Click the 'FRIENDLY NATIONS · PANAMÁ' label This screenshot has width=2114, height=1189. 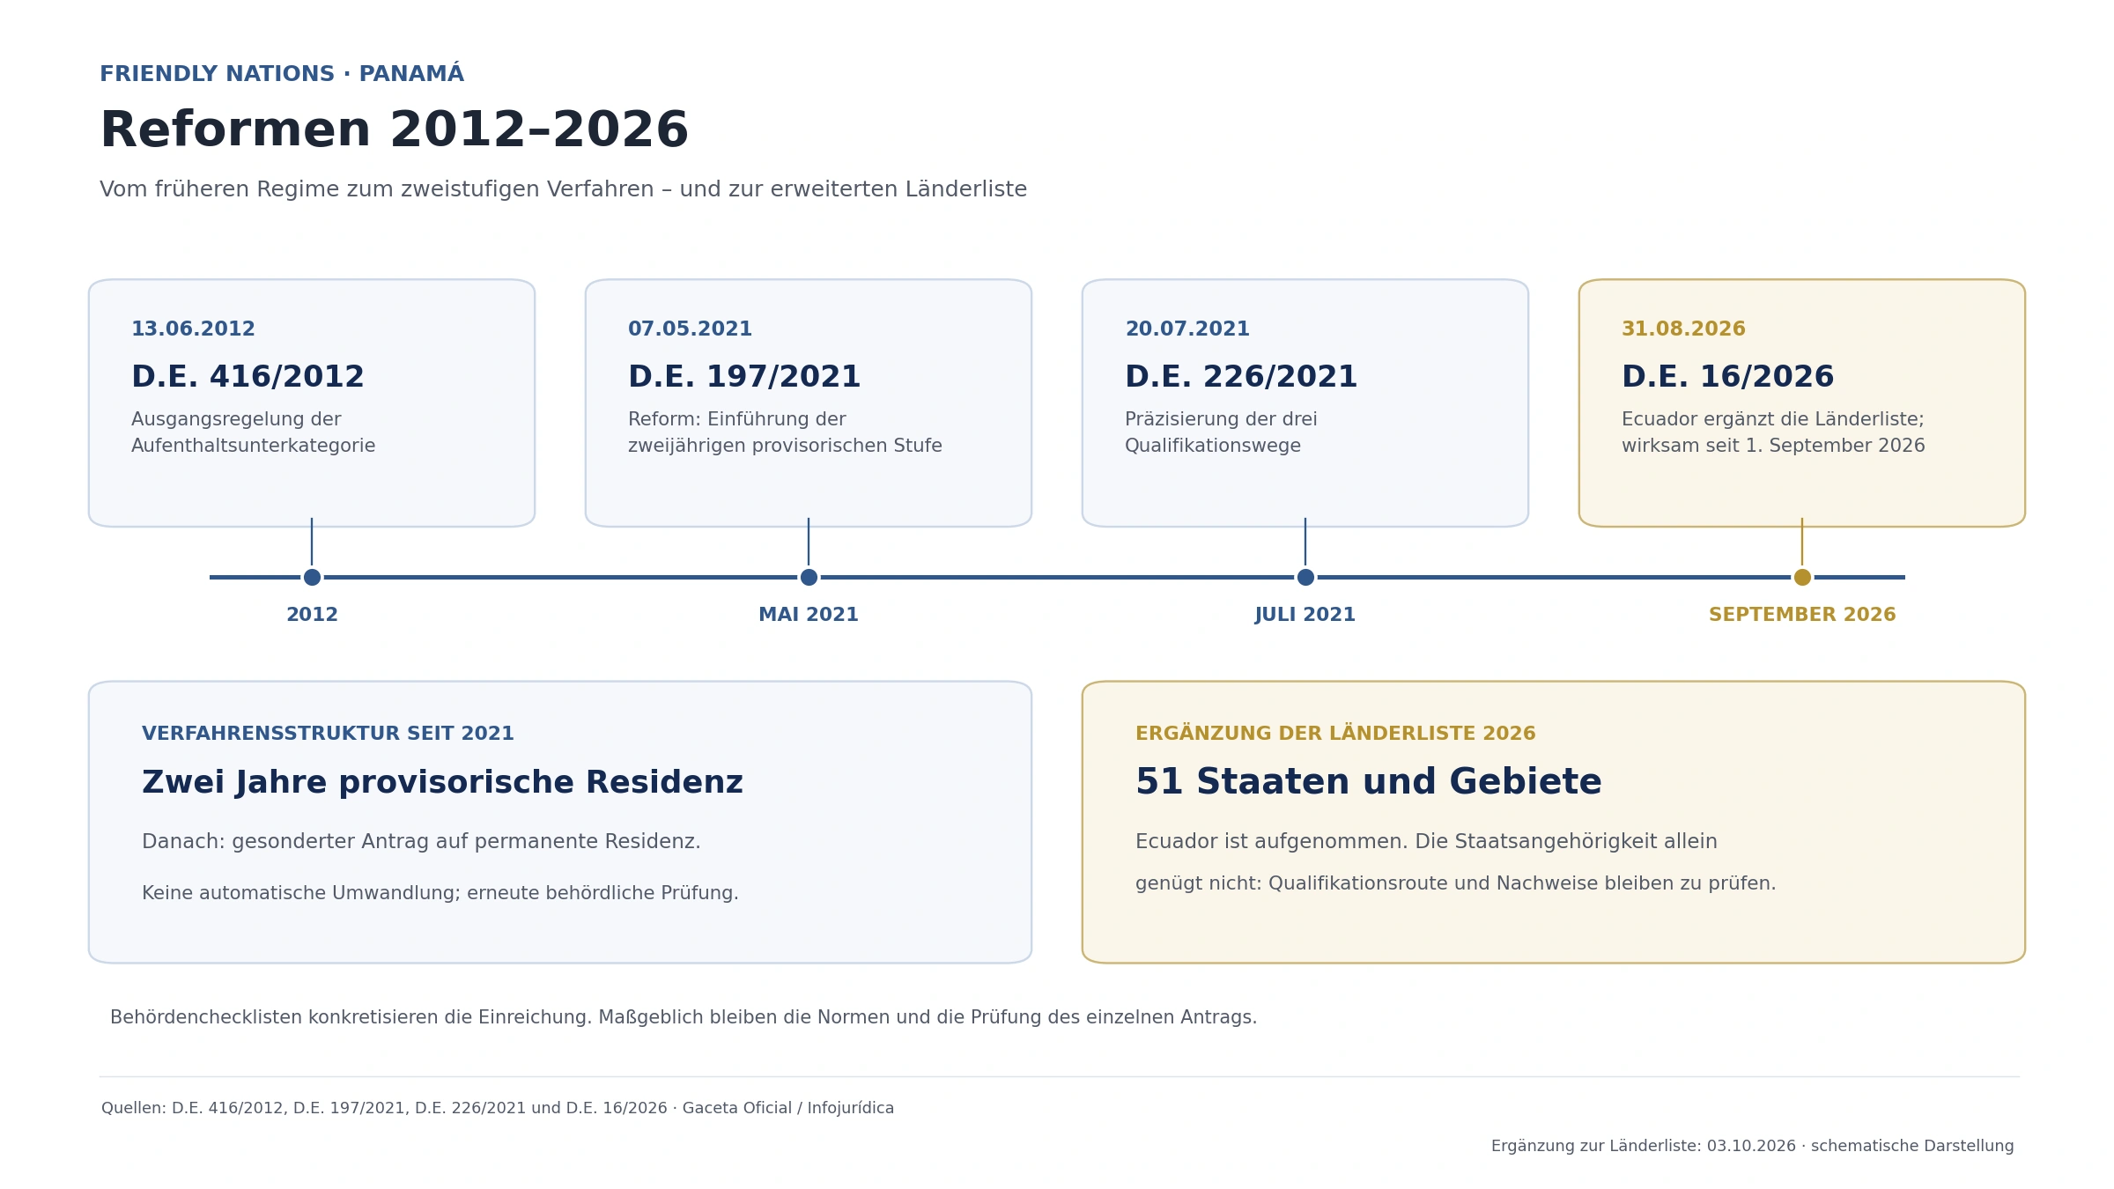point(282,73)
